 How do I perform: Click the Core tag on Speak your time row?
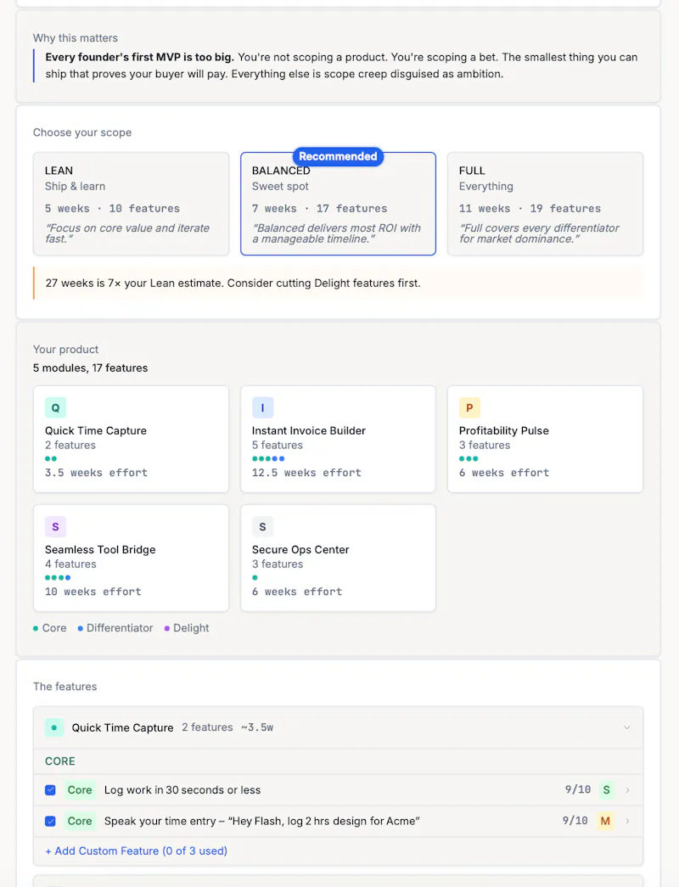tap(80, 821)
